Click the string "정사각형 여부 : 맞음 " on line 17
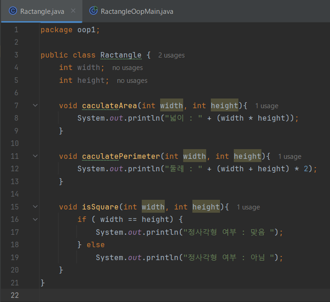 [x=229, y=232]
